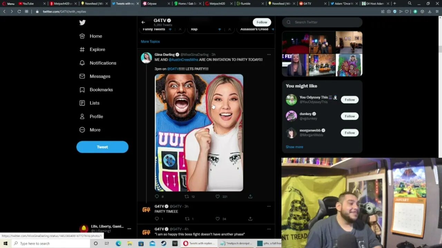Follow the Assassin's Creed topic plus icon
This screenshot has height=248, width=442.
click(x=273, y=30)
